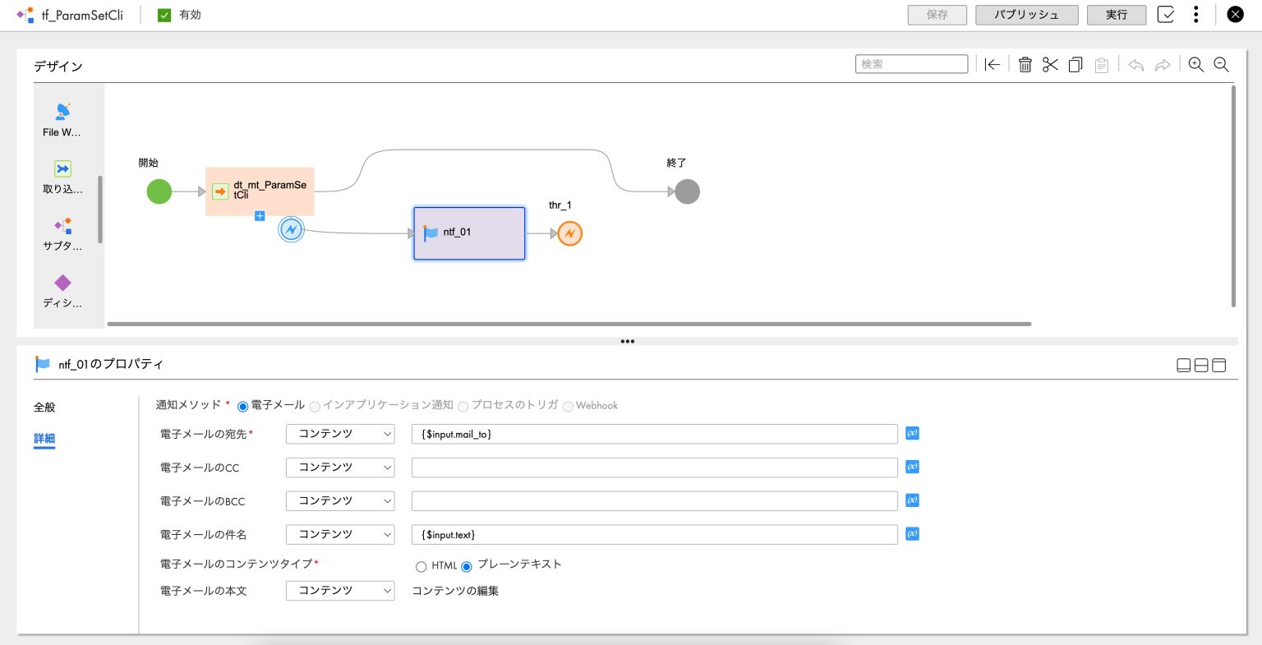Select the File Watcher connector in sidebar
Image resolution: width=1262 pixels, height=645 pixels.
coord(62,118)
